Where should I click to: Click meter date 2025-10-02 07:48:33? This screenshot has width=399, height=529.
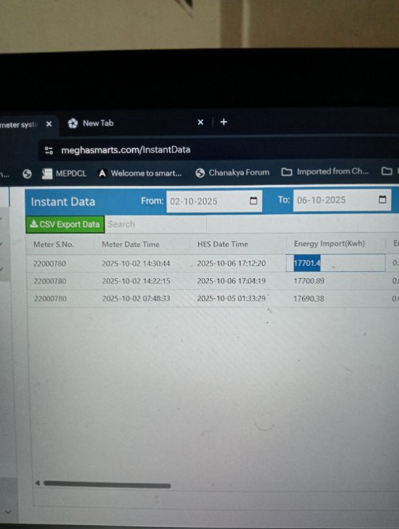[x=136, y=298]
